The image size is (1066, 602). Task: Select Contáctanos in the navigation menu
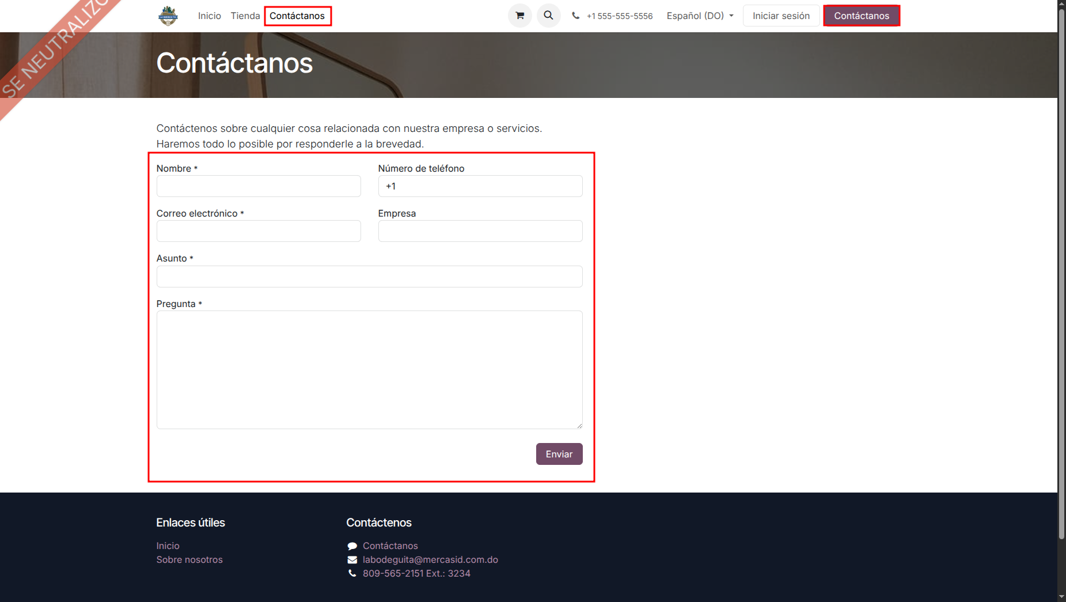pyautogui.click(x=297, y=16)
